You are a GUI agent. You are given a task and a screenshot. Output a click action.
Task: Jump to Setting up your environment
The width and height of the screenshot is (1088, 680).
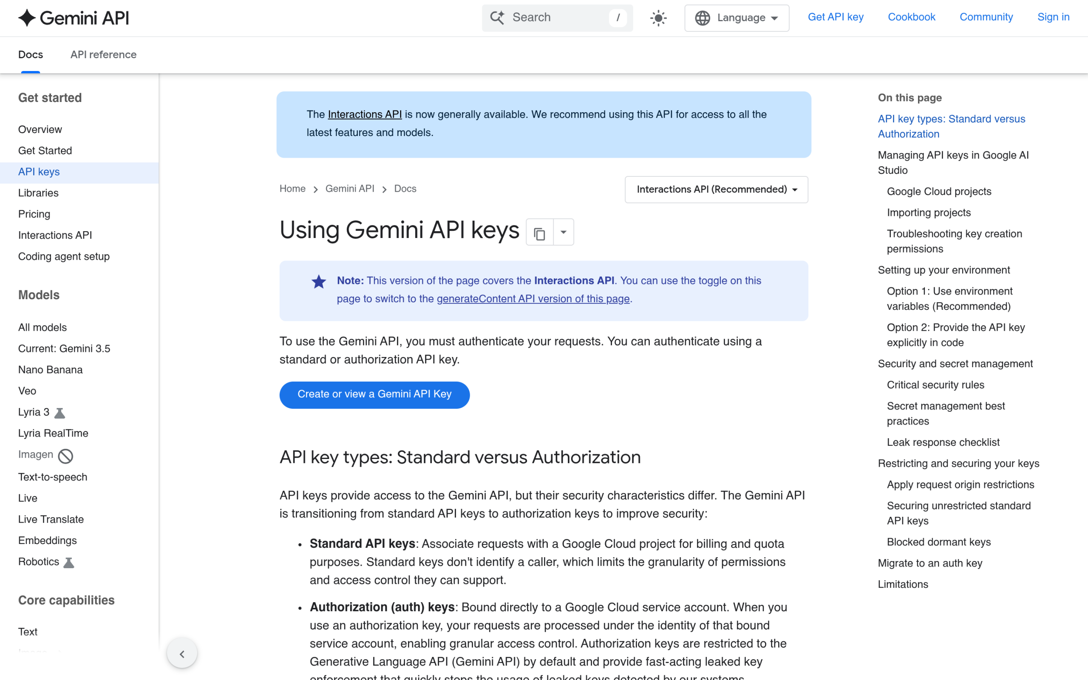[x=943, y=270]
